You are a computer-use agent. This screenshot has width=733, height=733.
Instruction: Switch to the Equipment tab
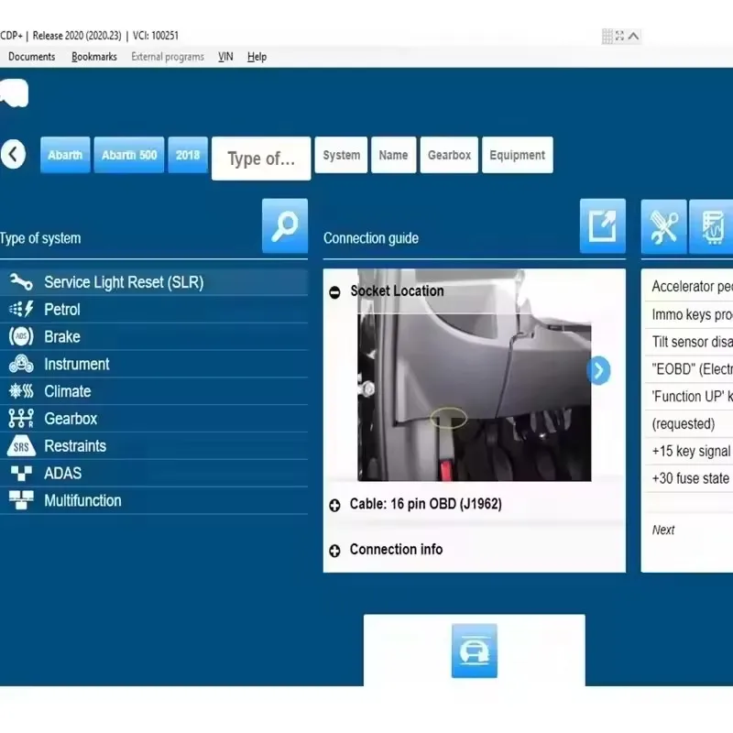click(x=517, y=155)
